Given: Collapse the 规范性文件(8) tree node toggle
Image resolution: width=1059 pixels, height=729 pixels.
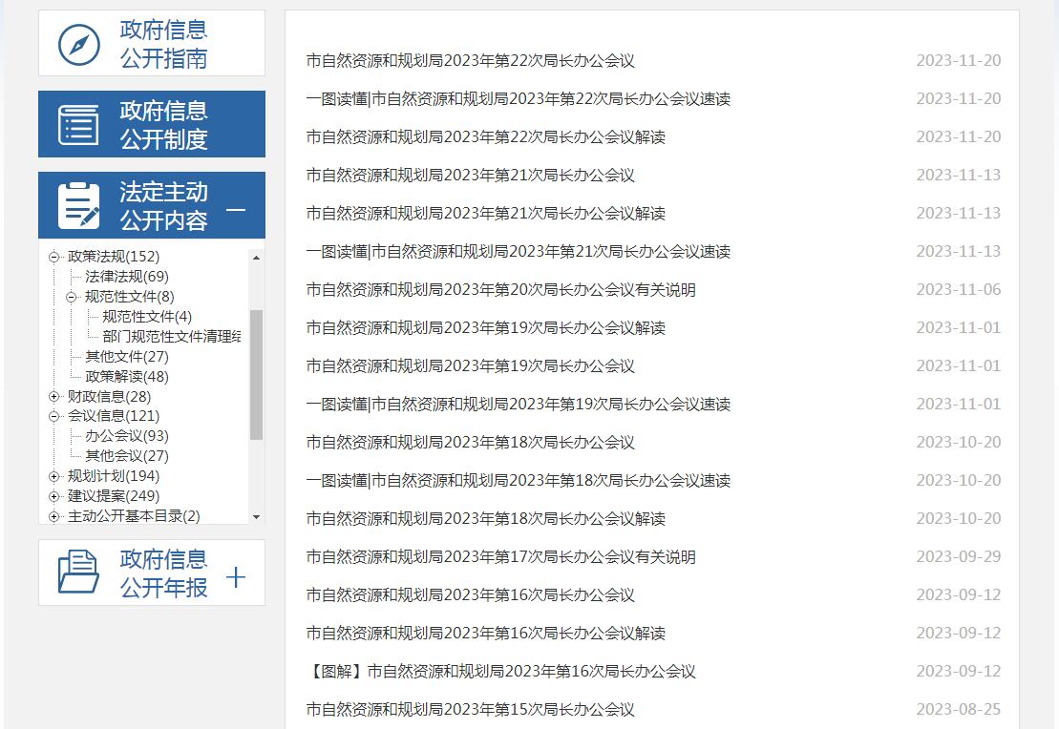Looking at the screenshot, I should [x=72, y=297].
